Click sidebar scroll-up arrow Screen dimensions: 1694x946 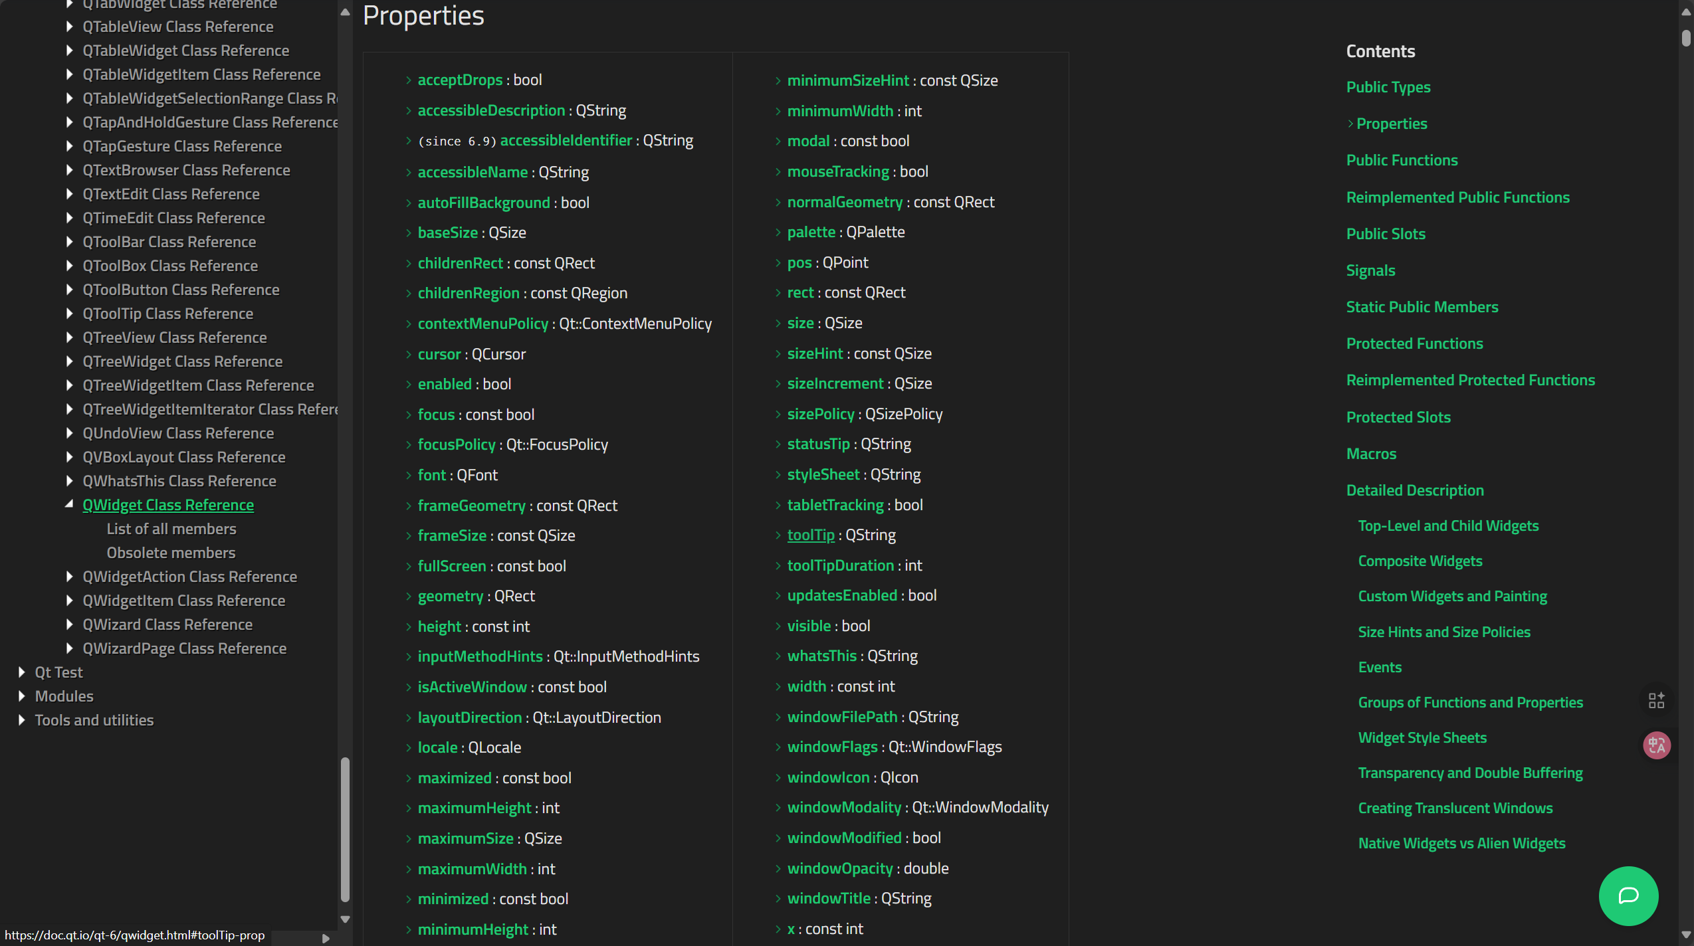pos(345,11)
